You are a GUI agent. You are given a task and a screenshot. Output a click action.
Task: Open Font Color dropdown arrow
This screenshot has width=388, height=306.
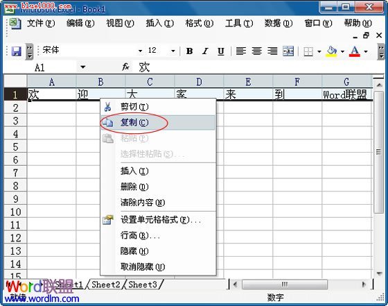(366, 51)
